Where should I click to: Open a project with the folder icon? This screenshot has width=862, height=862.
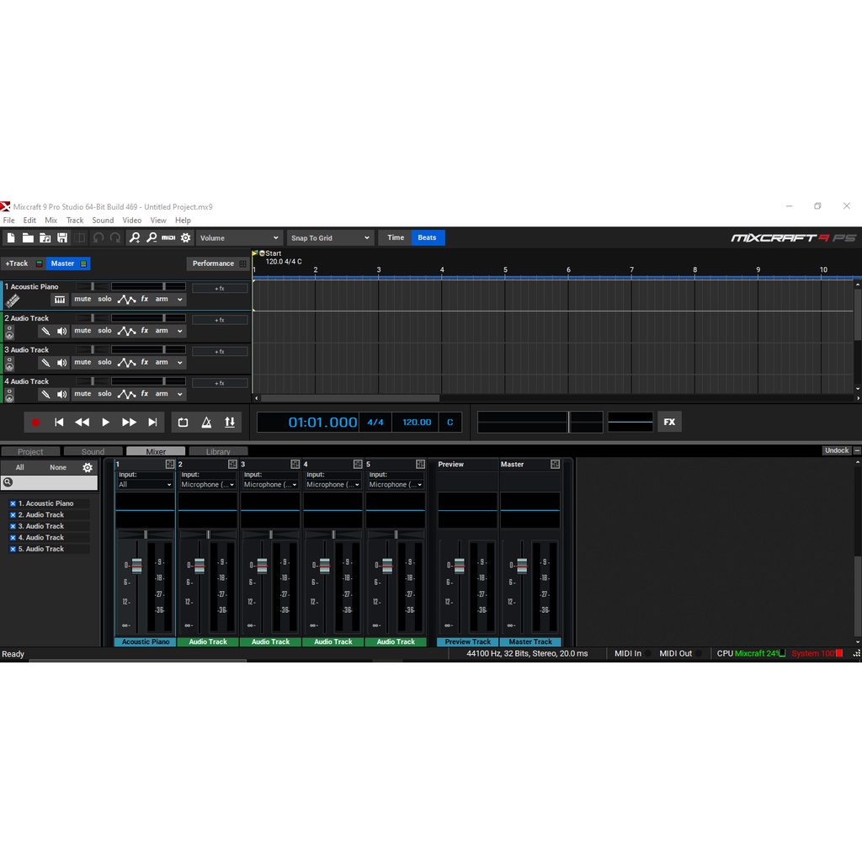[28, 238]
